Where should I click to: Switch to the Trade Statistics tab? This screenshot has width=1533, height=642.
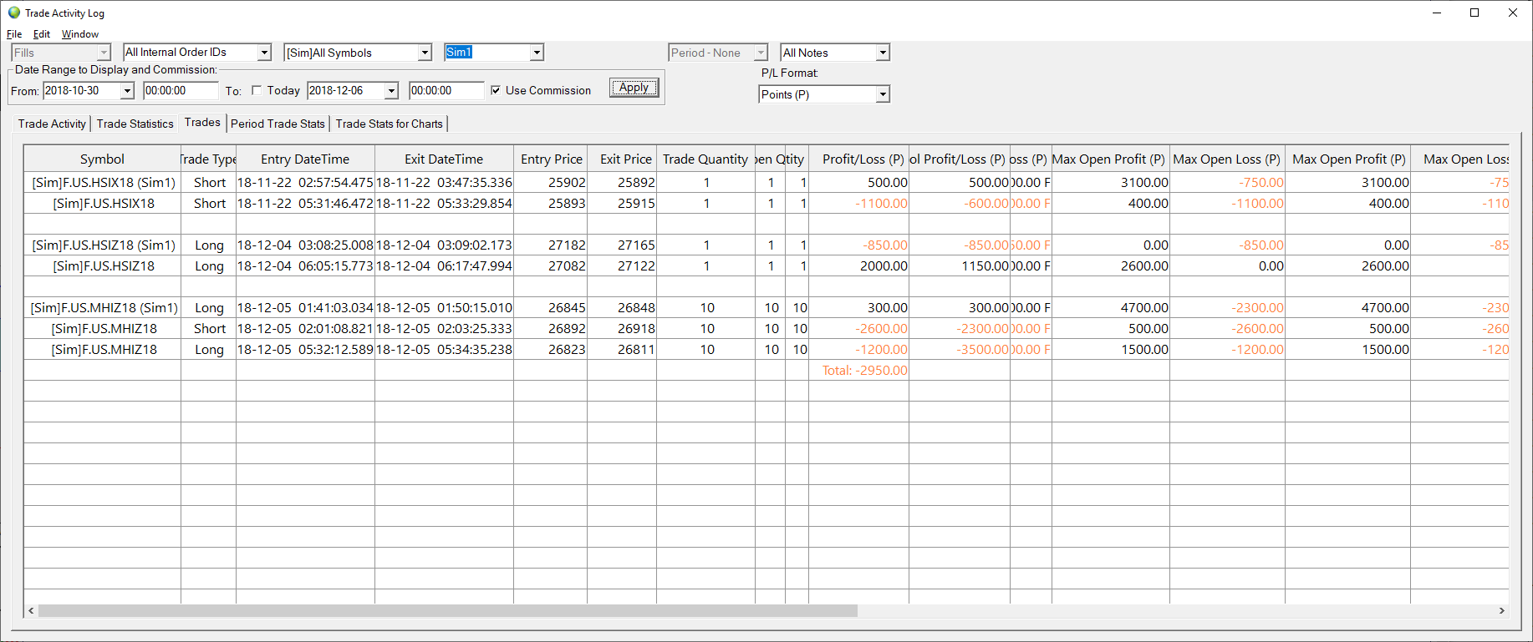(135, 124)
